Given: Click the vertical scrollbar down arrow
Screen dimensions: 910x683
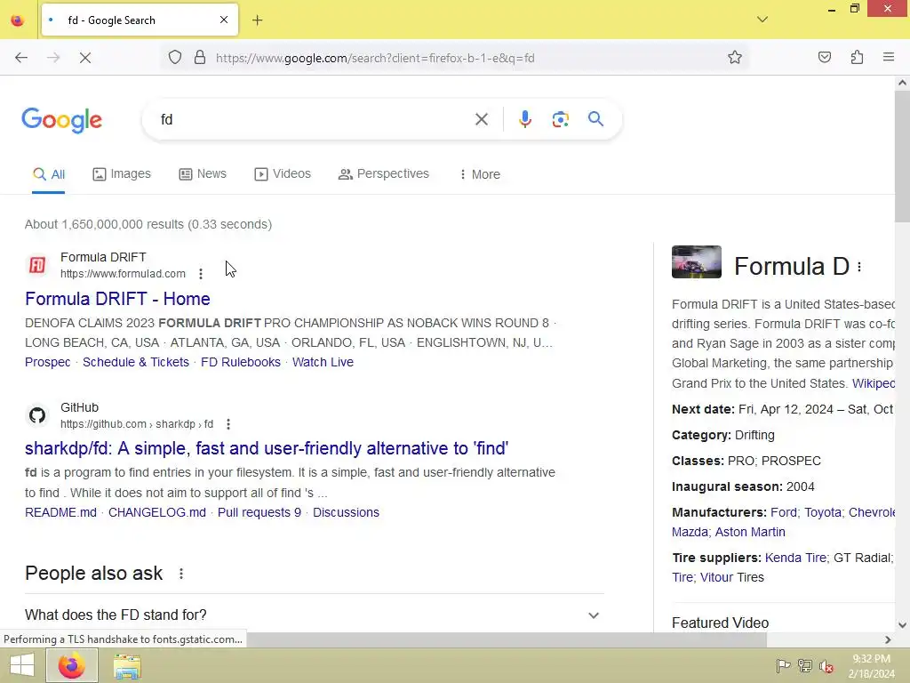Looking at the screenshot, I should [902, 625].
